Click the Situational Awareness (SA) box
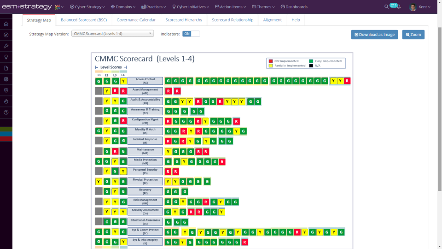 (x=145, y=222)
